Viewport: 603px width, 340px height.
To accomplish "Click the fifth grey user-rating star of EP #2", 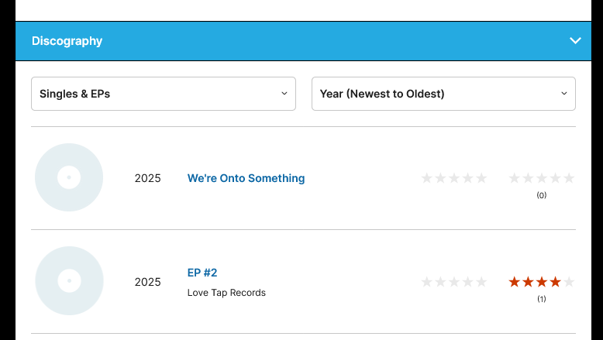I will (x=569, y=282).
